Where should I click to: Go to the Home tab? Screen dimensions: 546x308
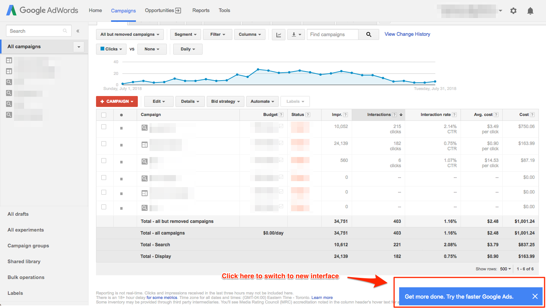click(95, 11)
